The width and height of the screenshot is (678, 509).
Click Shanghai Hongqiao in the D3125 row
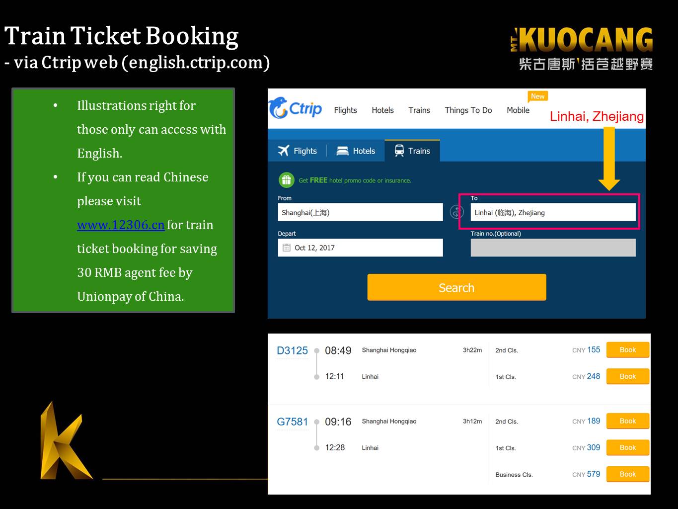click(x=389, y=350)
